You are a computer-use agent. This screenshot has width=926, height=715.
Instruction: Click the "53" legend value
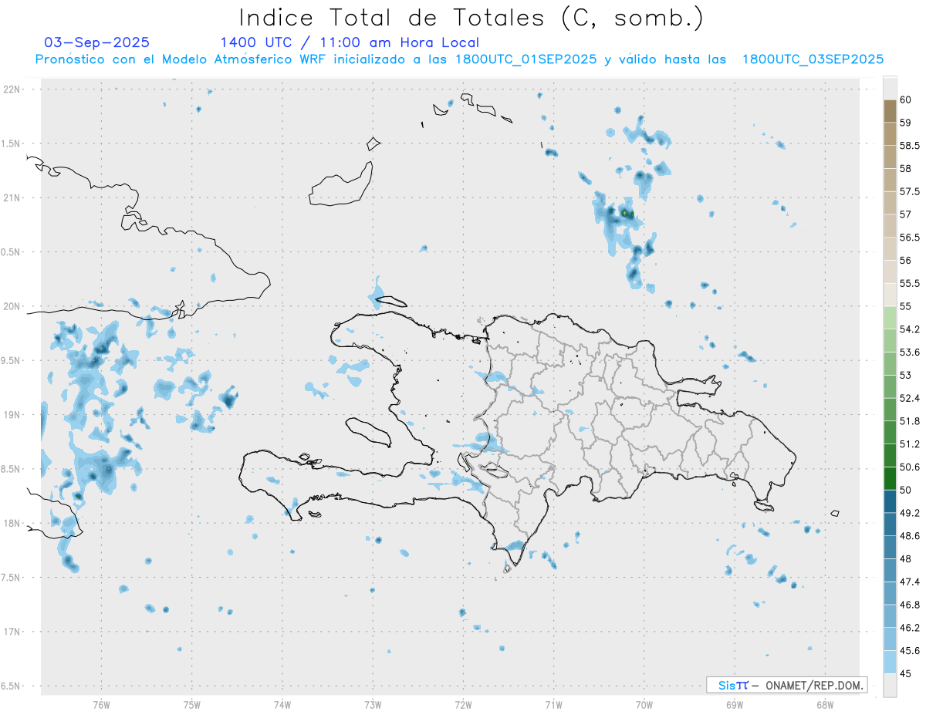click(x=905, y=375)
